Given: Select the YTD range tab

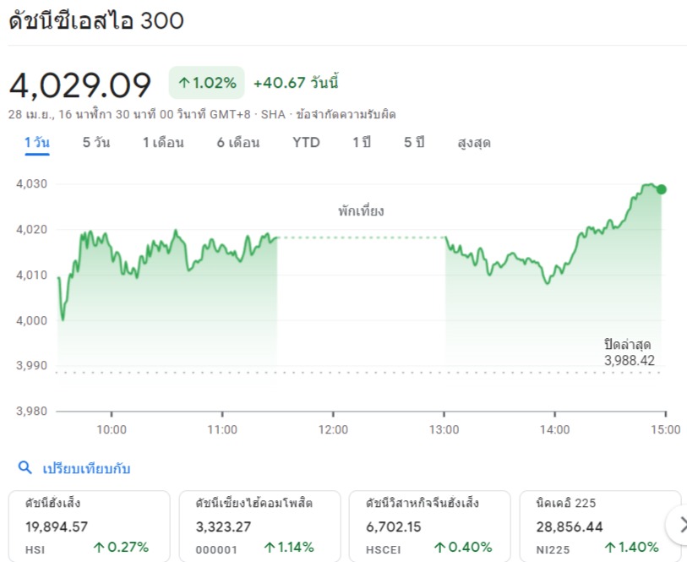Looking at the screenshot, I should (306, 143).
